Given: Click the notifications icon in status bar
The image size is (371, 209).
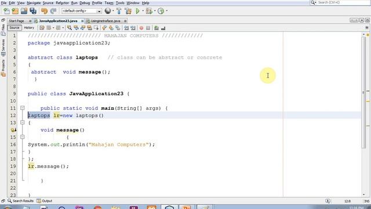Looking at the screenshot, I should pyautogui.click(x=328, y=201).
